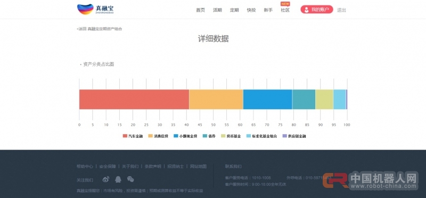Click the teal 债券 bar segment
The height and width of the screenshot is (198, 426).
point(304,100)
